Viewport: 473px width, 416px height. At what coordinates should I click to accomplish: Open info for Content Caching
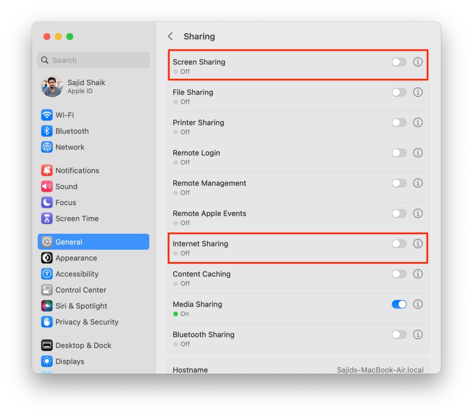tap(418, 274)
